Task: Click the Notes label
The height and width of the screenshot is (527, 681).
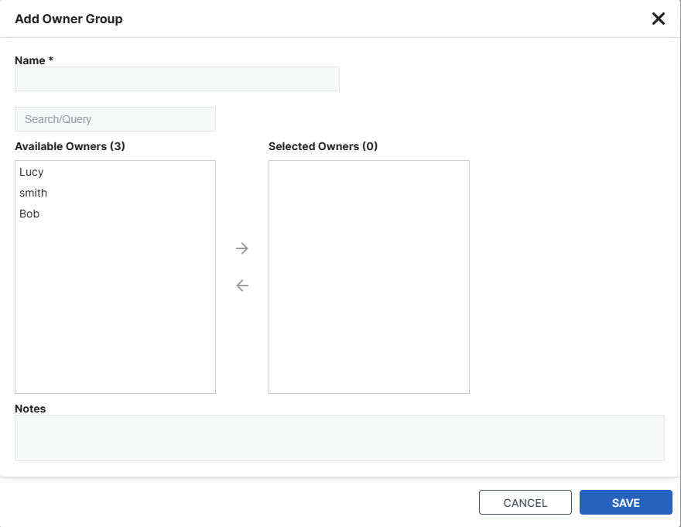Action: tap(30, 409)
